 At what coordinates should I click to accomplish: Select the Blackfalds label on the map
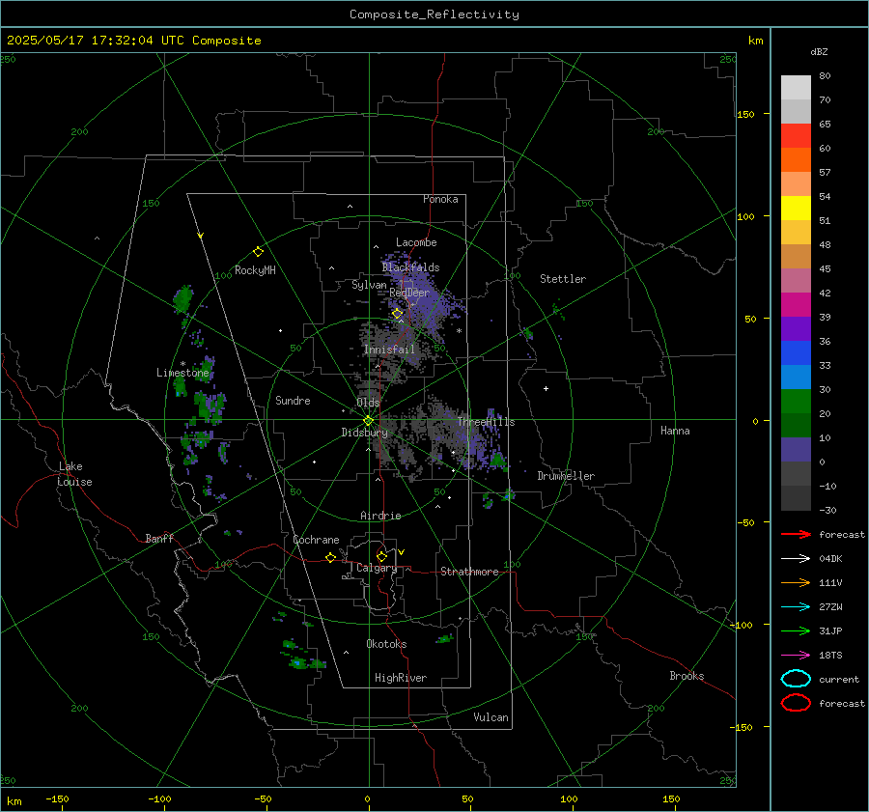pos(410,267)
